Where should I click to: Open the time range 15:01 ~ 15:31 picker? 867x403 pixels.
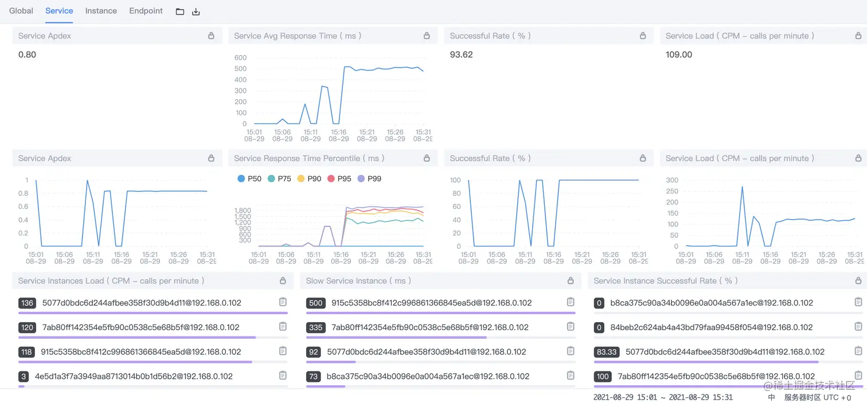click(x=663, y=397)
